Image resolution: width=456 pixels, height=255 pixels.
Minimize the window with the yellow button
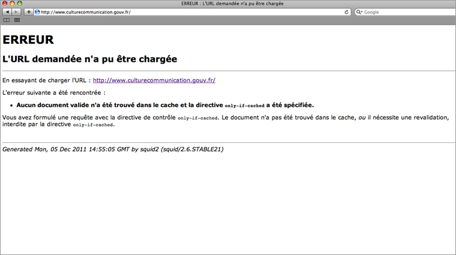12,4
